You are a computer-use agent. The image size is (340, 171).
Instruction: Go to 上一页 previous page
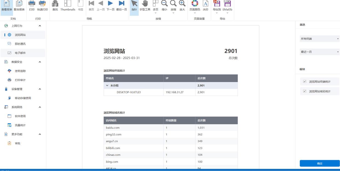point(101,6)
